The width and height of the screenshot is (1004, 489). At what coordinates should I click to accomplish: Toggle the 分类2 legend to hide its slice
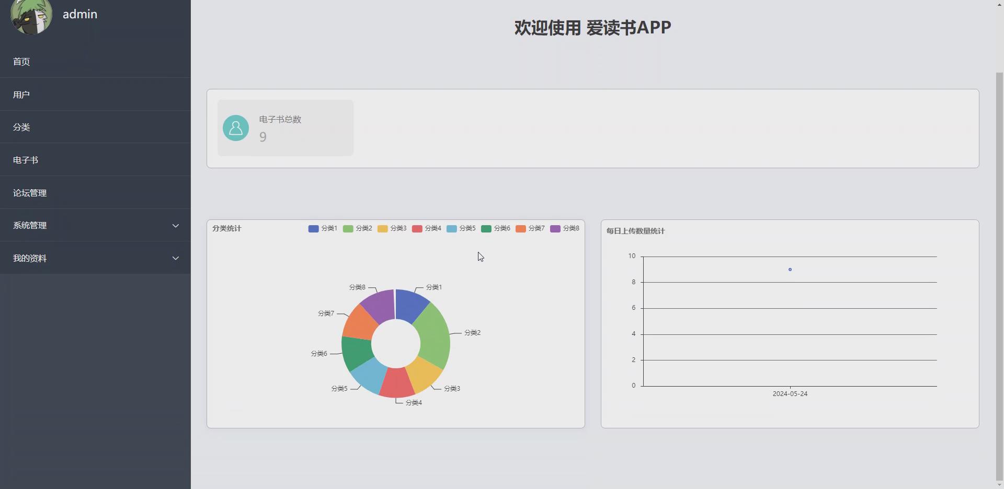click(x=347, y=228)
